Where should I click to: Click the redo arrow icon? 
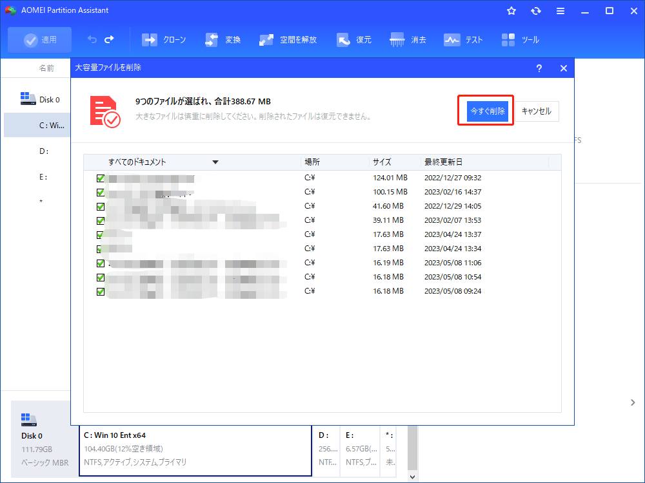110,39
